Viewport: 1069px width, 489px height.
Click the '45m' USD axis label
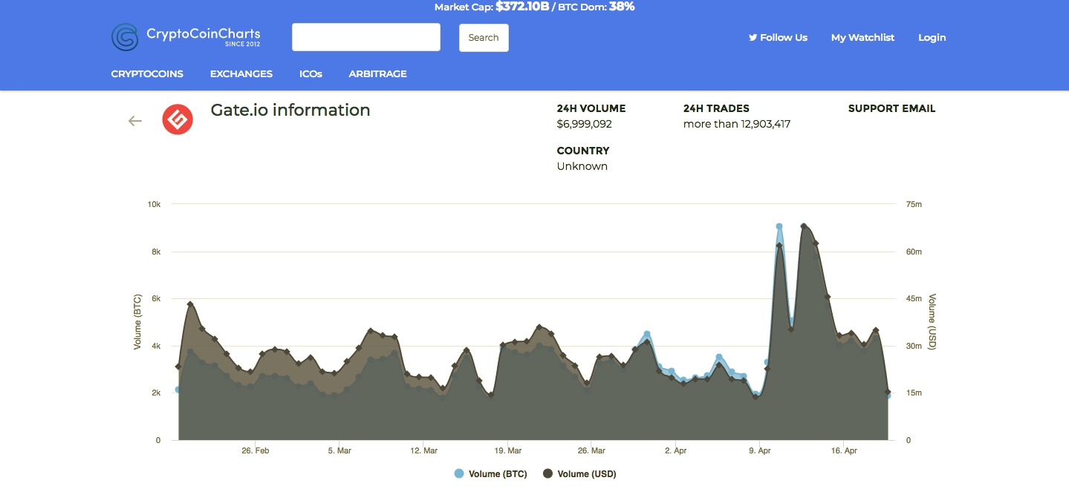click(914, 299)
